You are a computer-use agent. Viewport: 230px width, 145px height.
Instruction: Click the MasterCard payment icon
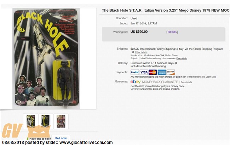[153, 72]
